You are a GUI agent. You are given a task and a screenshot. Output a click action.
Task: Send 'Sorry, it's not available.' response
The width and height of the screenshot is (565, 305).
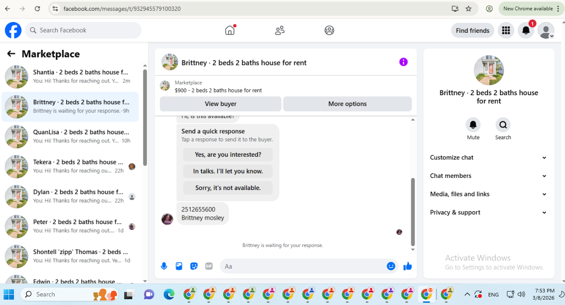[228, 188]
